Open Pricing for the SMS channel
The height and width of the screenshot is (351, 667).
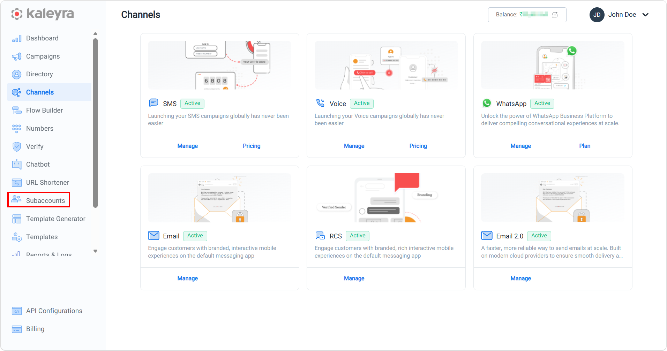[x=252, y=146]
